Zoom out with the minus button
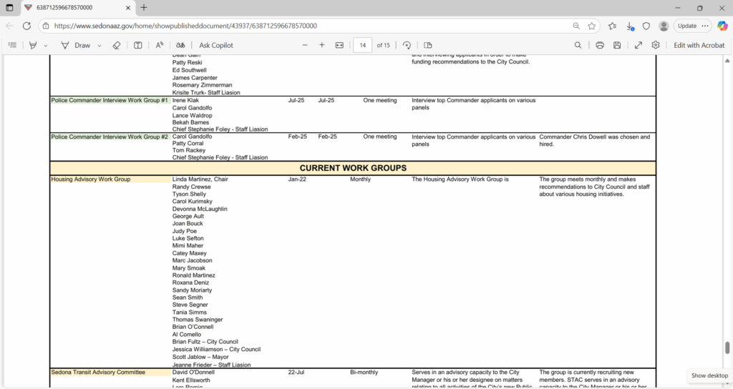Viewport: 733px width, 389px height. pyautogui.click(x=305, y=45)
